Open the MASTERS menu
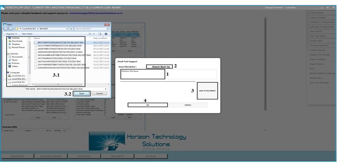Screen dimensions: 337x168 (x=17, y=156)
